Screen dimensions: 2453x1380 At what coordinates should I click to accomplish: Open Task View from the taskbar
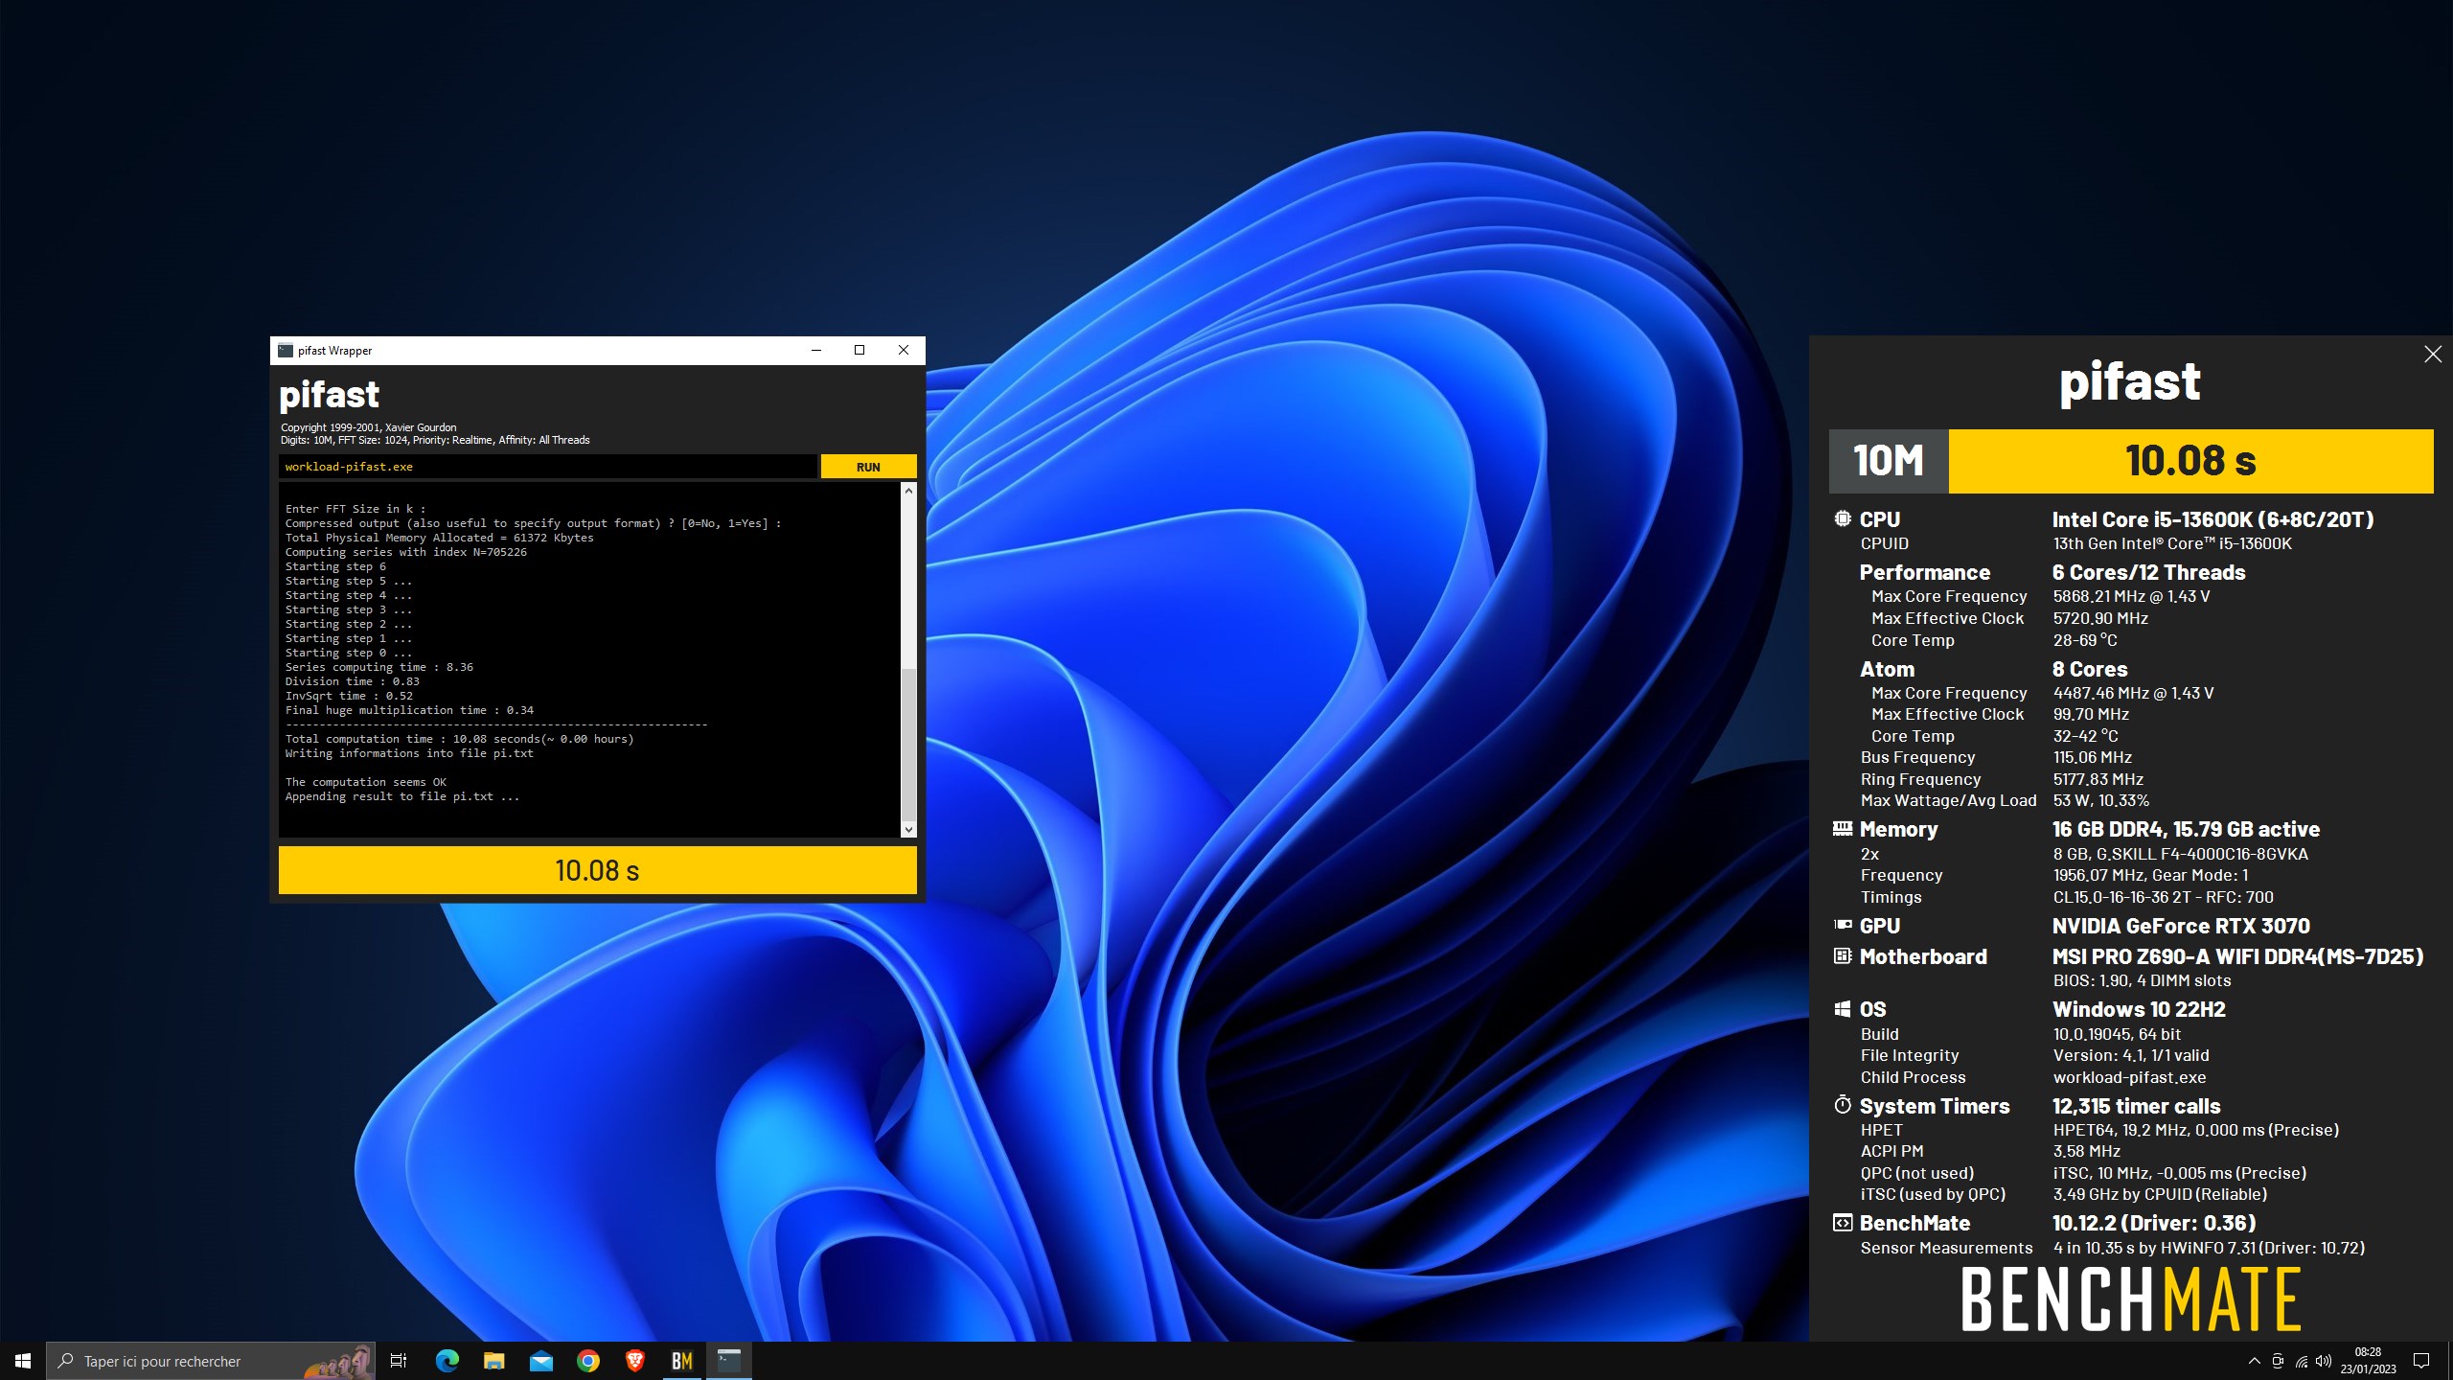pos(399,1361)
